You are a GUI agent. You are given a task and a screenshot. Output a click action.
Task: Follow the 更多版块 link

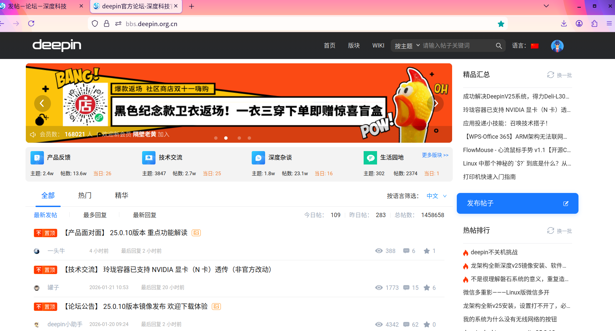(x=435, y=155)
